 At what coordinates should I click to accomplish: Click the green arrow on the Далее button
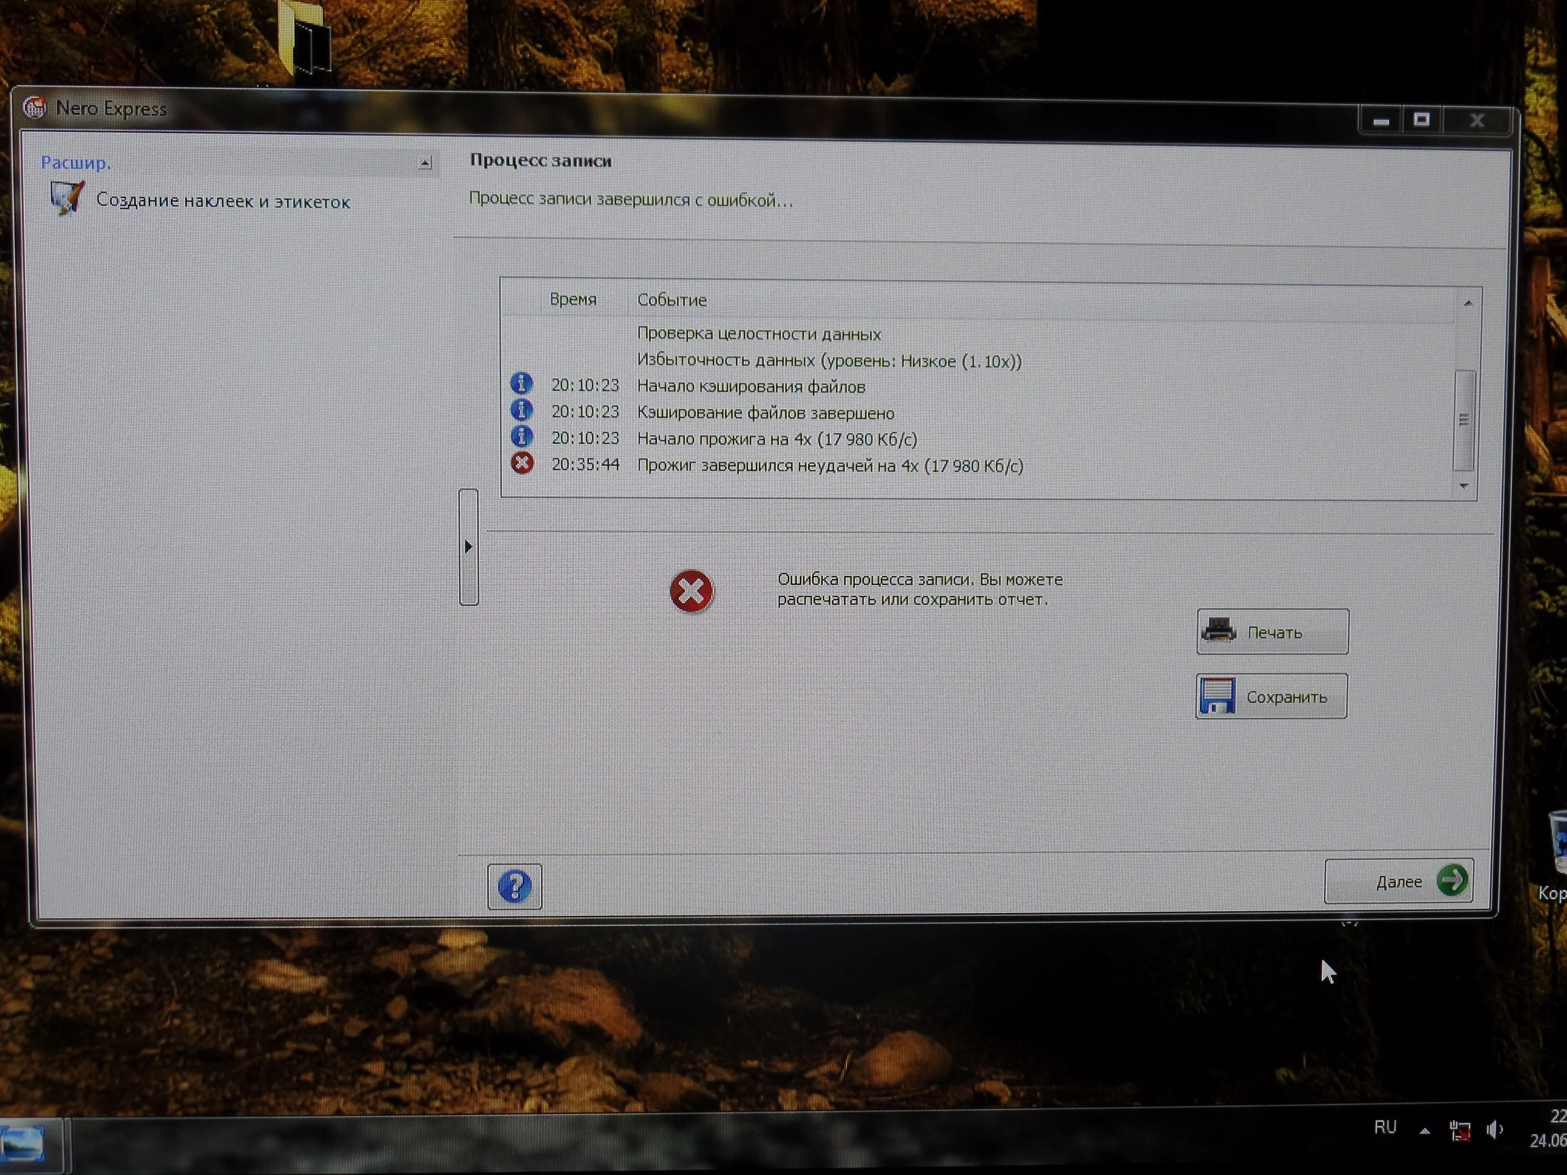tap(1451, 880)
